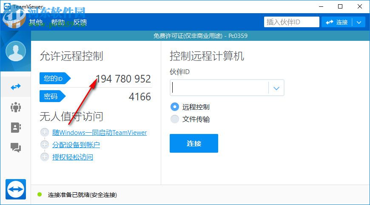The image size is (370, 205).
Task: Click into the 伙伴ID input field
Action: pyautogui.click(x=219, y=88)
